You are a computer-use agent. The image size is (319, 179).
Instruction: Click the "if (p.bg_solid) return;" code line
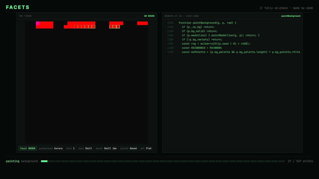point(200,31)
